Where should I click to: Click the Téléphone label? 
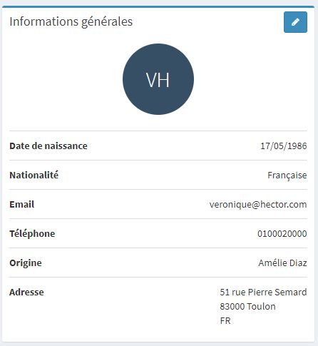click(x=32, y=234)
